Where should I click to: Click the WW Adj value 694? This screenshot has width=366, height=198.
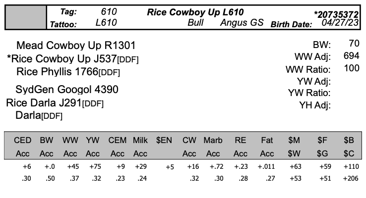tap(351, 55)
